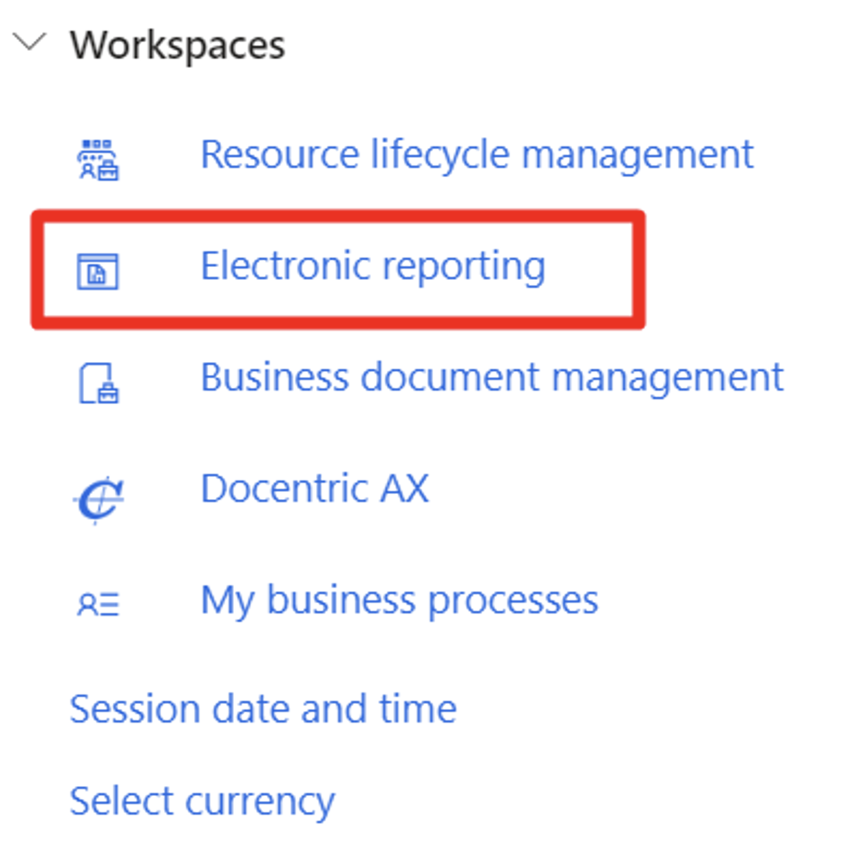844x865 pixels.
Task: Select the last workspace entry with an icon
Action: (x=399, y=601)
